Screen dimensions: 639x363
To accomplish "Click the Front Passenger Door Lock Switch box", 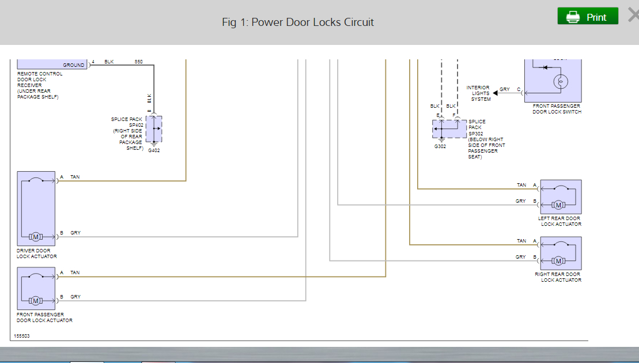I will (553, 81).
